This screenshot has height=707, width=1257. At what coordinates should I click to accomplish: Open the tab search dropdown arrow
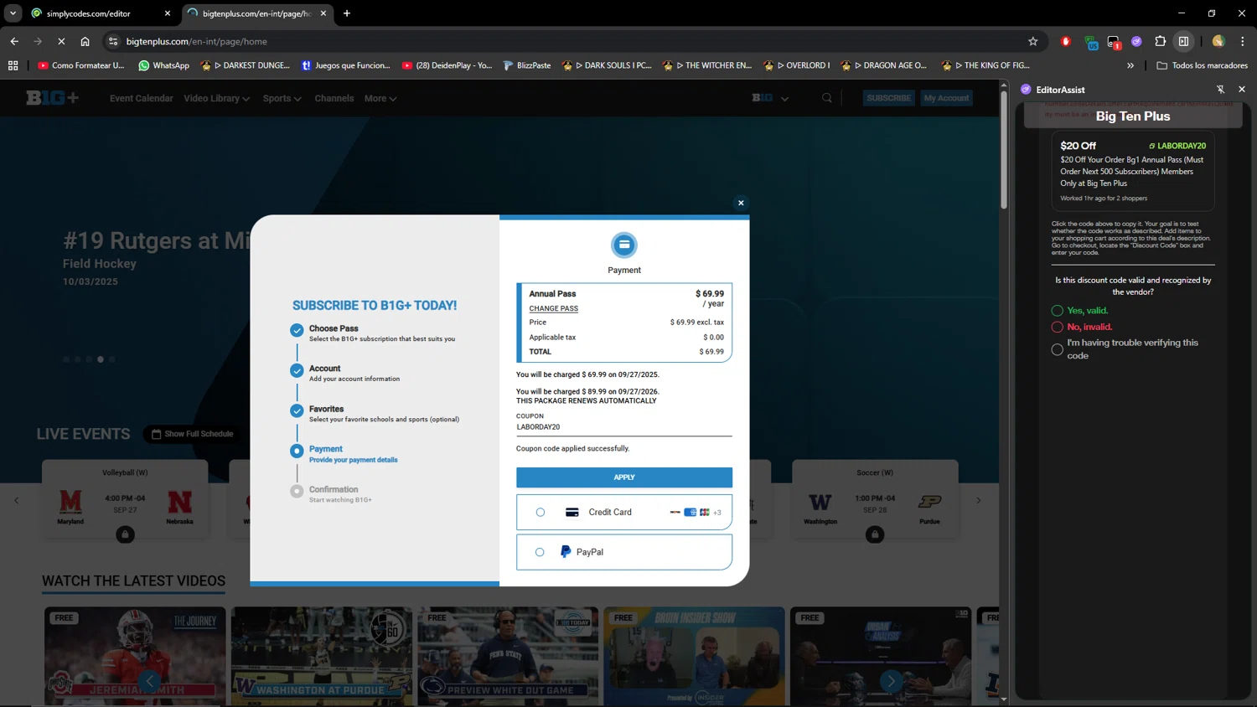pos(13,13)
